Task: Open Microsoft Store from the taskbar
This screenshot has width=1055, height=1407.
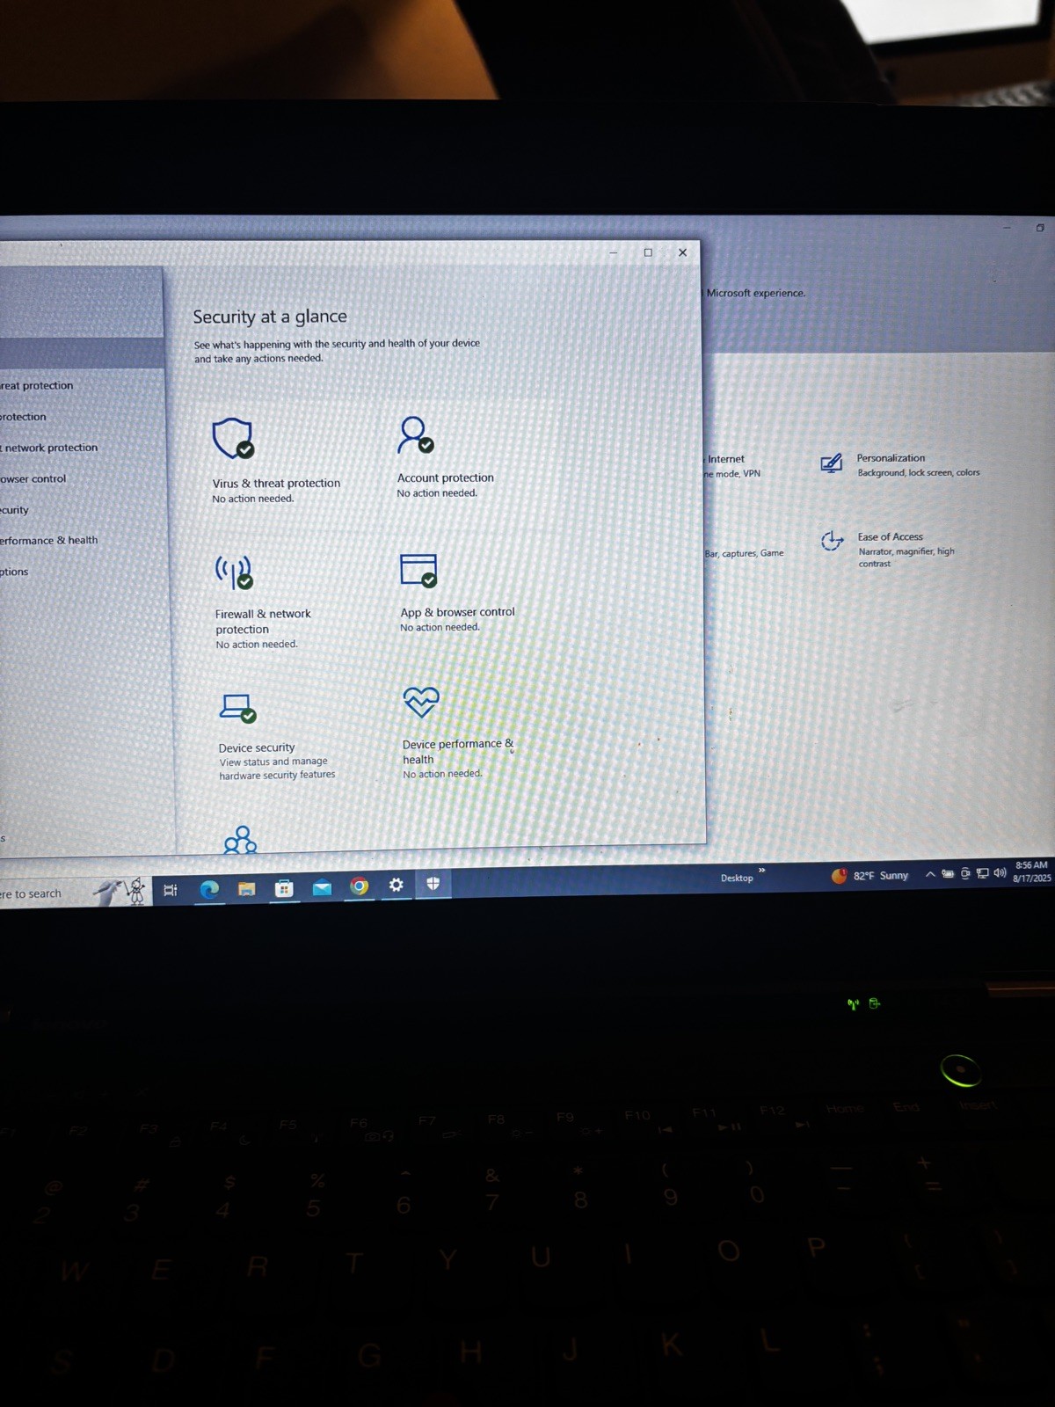Action: [x=283, y=888]
